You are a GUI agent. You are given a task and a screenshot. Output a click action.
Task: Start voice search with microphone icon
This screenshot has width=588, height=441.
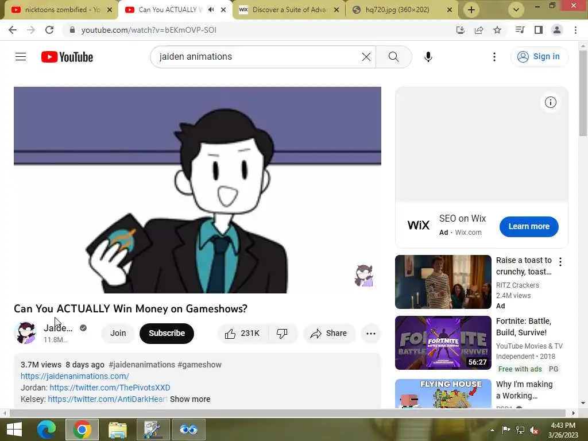tap(428, 57)
